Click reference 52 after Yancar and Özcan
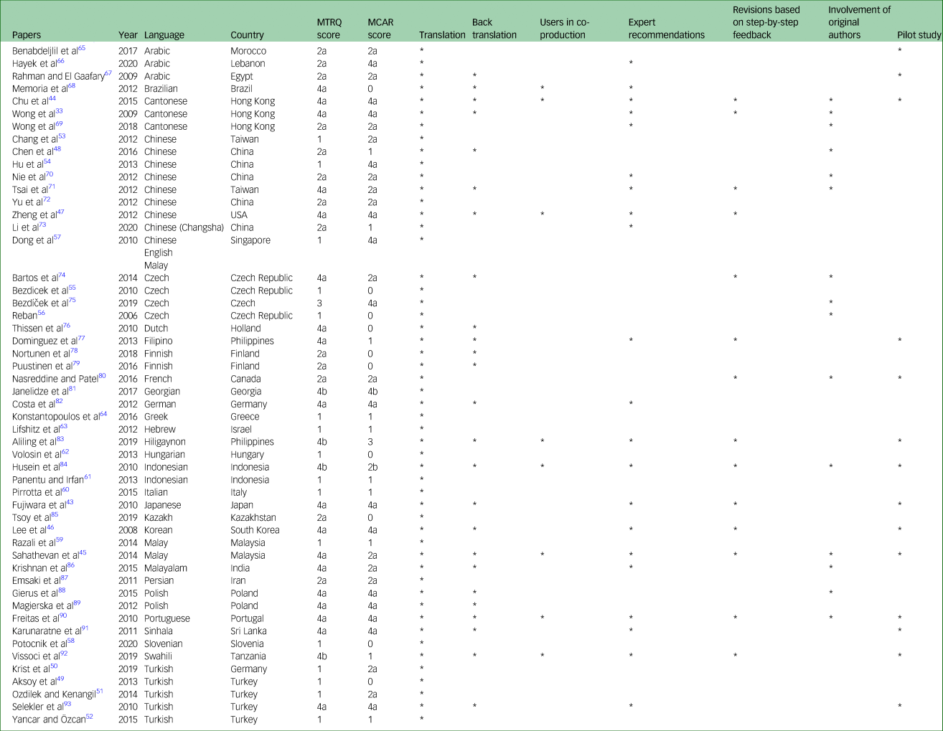This screenshot has height=731, width=943. point(90,717)
